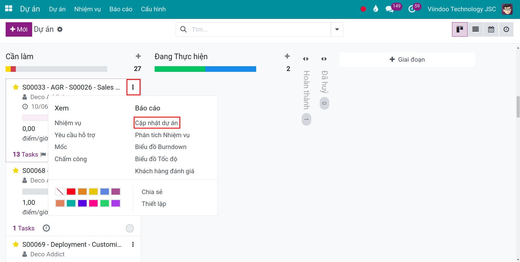
Task: Open the Báo cáo top menu
Action: (121, 9)
